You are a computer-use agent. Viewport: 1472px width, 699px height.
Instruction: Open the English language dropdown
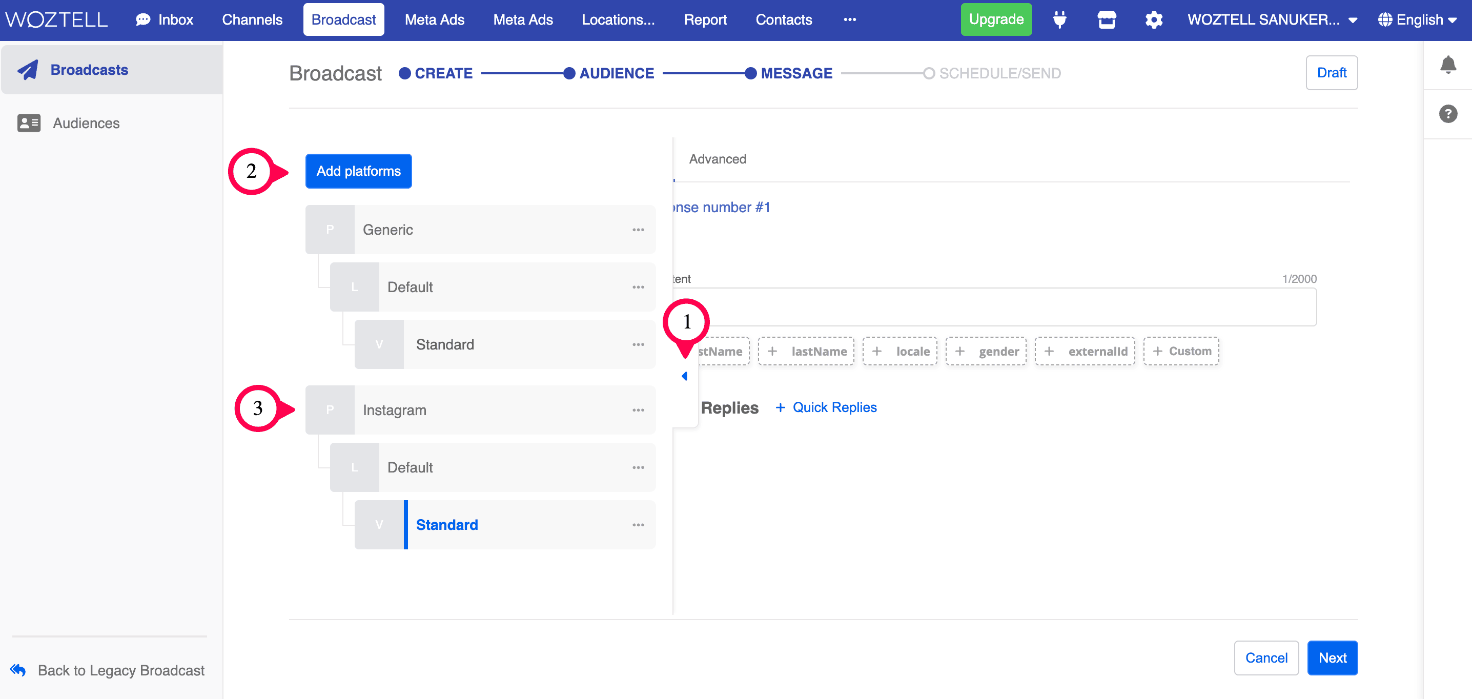coord(1418,20)
